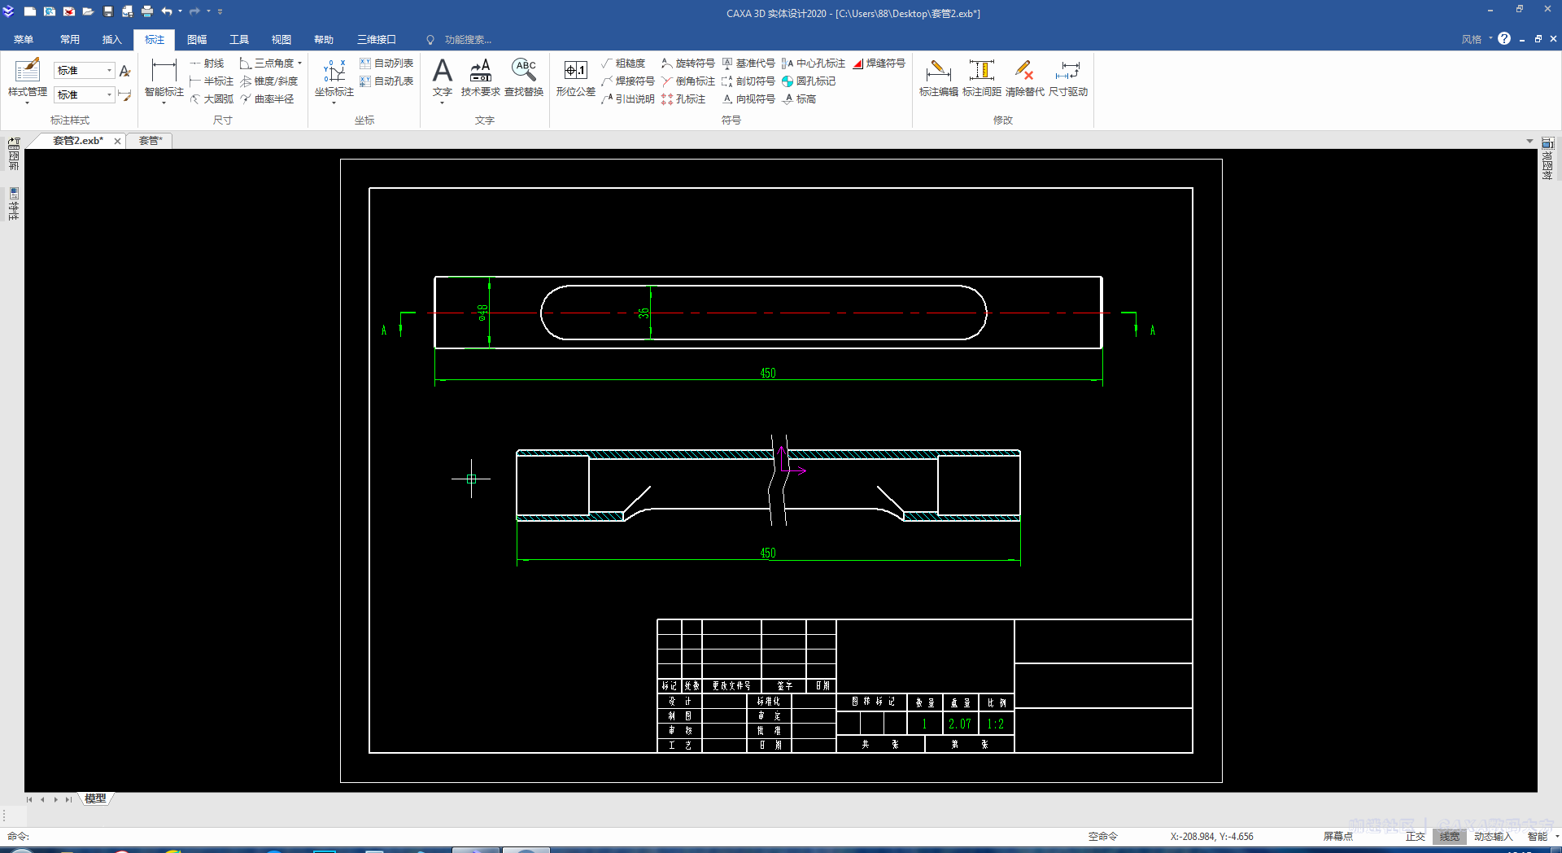This screenshot has height=853, width=1562.
Task: Open the 智能 snap mode dropdown in status bar
Action: point(1557,836)
